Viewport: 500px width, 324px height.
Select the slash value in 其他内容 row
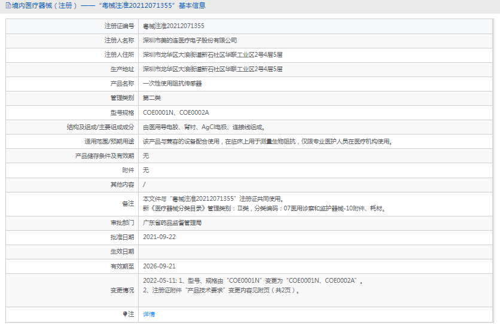pyautogui.click(x=144, y=185)
